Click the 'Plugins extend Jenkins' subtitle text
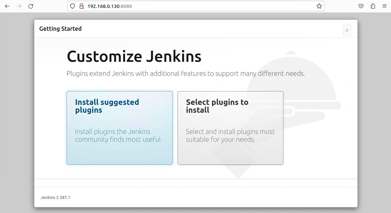Screen dimensions: 391x213 click(x=186, y=74)
